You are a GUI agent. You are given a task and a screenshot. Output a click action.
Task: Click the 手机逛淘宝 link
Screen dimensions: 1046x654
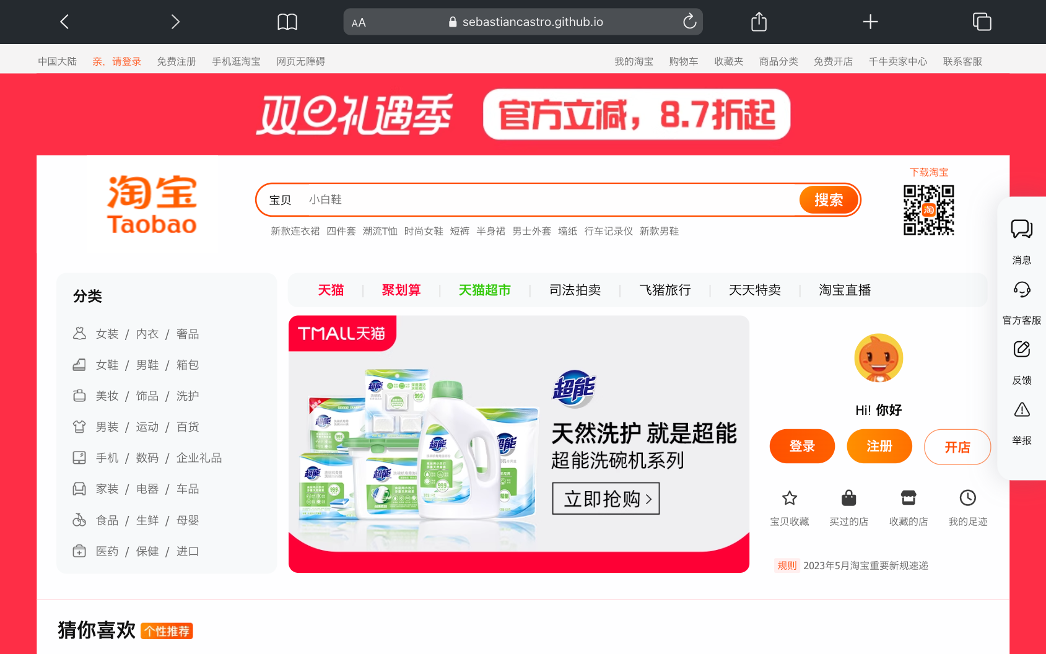click(x=236, y=61)
